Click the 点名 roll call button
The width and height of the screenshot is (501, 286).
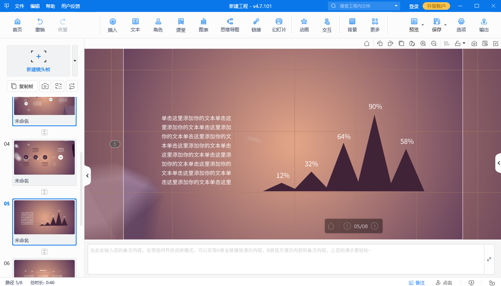pos(444,283)
